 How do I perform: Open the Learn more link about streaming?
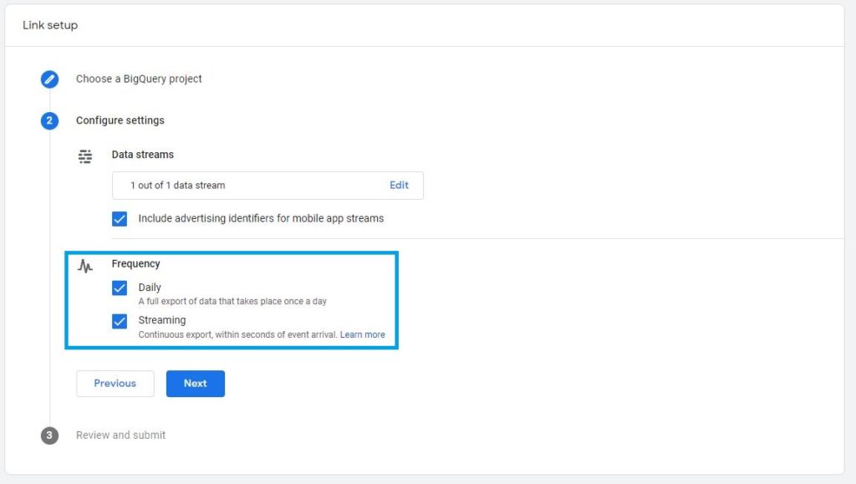tap(363, 334)
